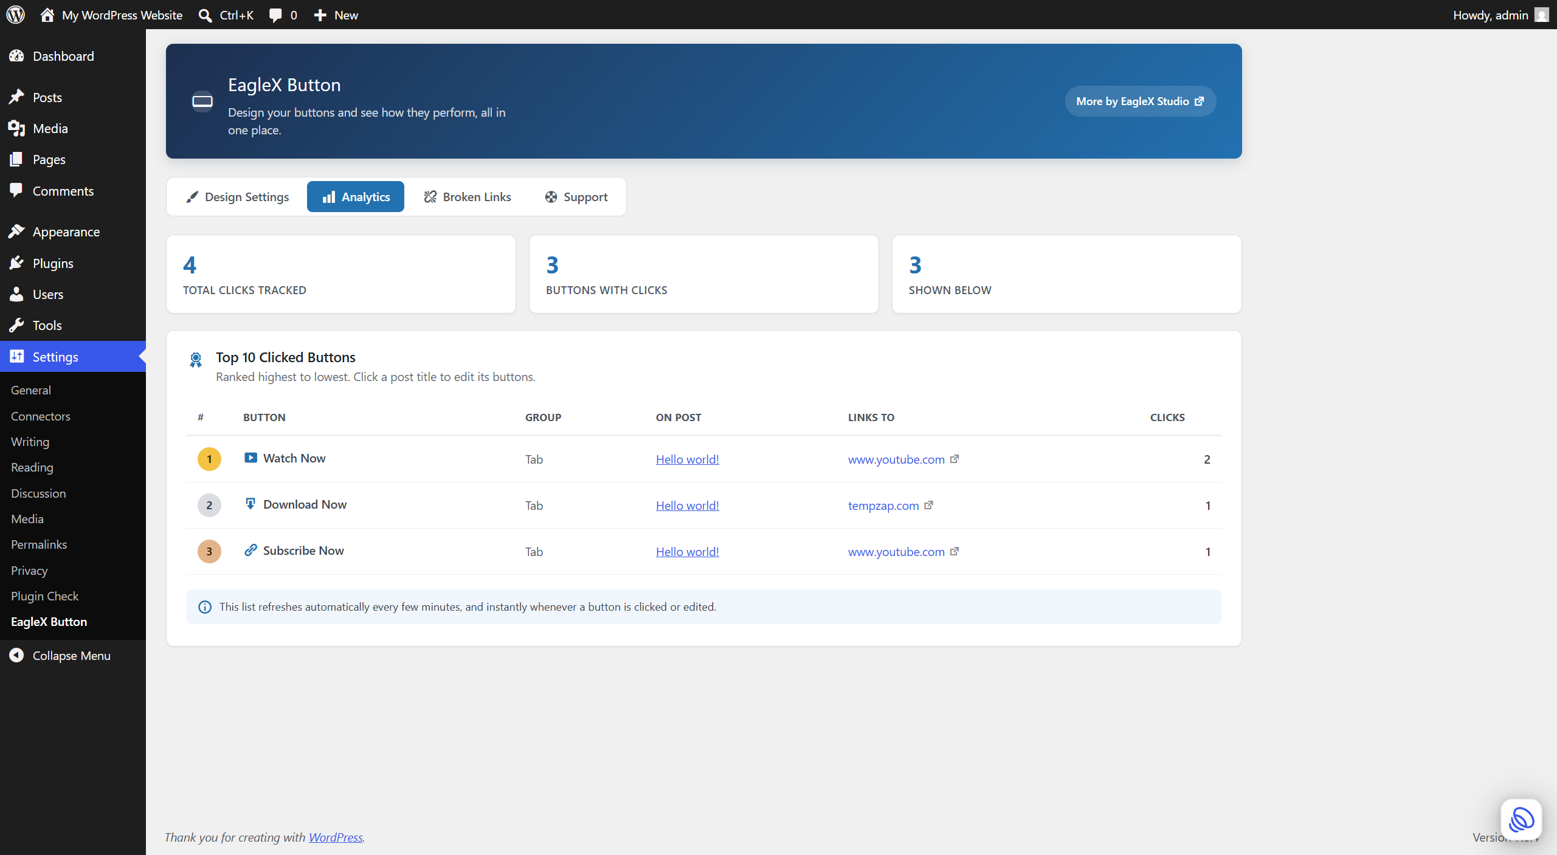Click the Users person icon
This screenshot has width=1557, height=855.
click(x=16, y=294)
